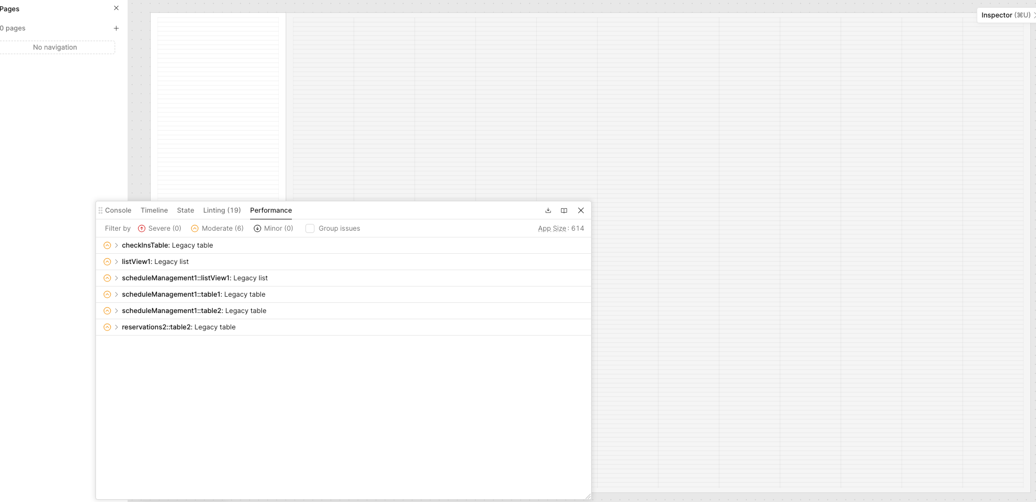Select the Performance tab

pyautogui.click(x=271, y=210)
